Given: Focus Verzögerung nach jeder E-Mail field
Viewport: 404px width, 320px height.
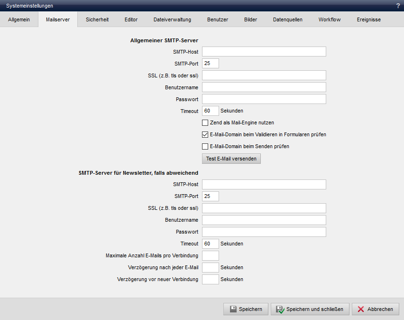Looking at the screenshot, I should [x=210, y=268].
